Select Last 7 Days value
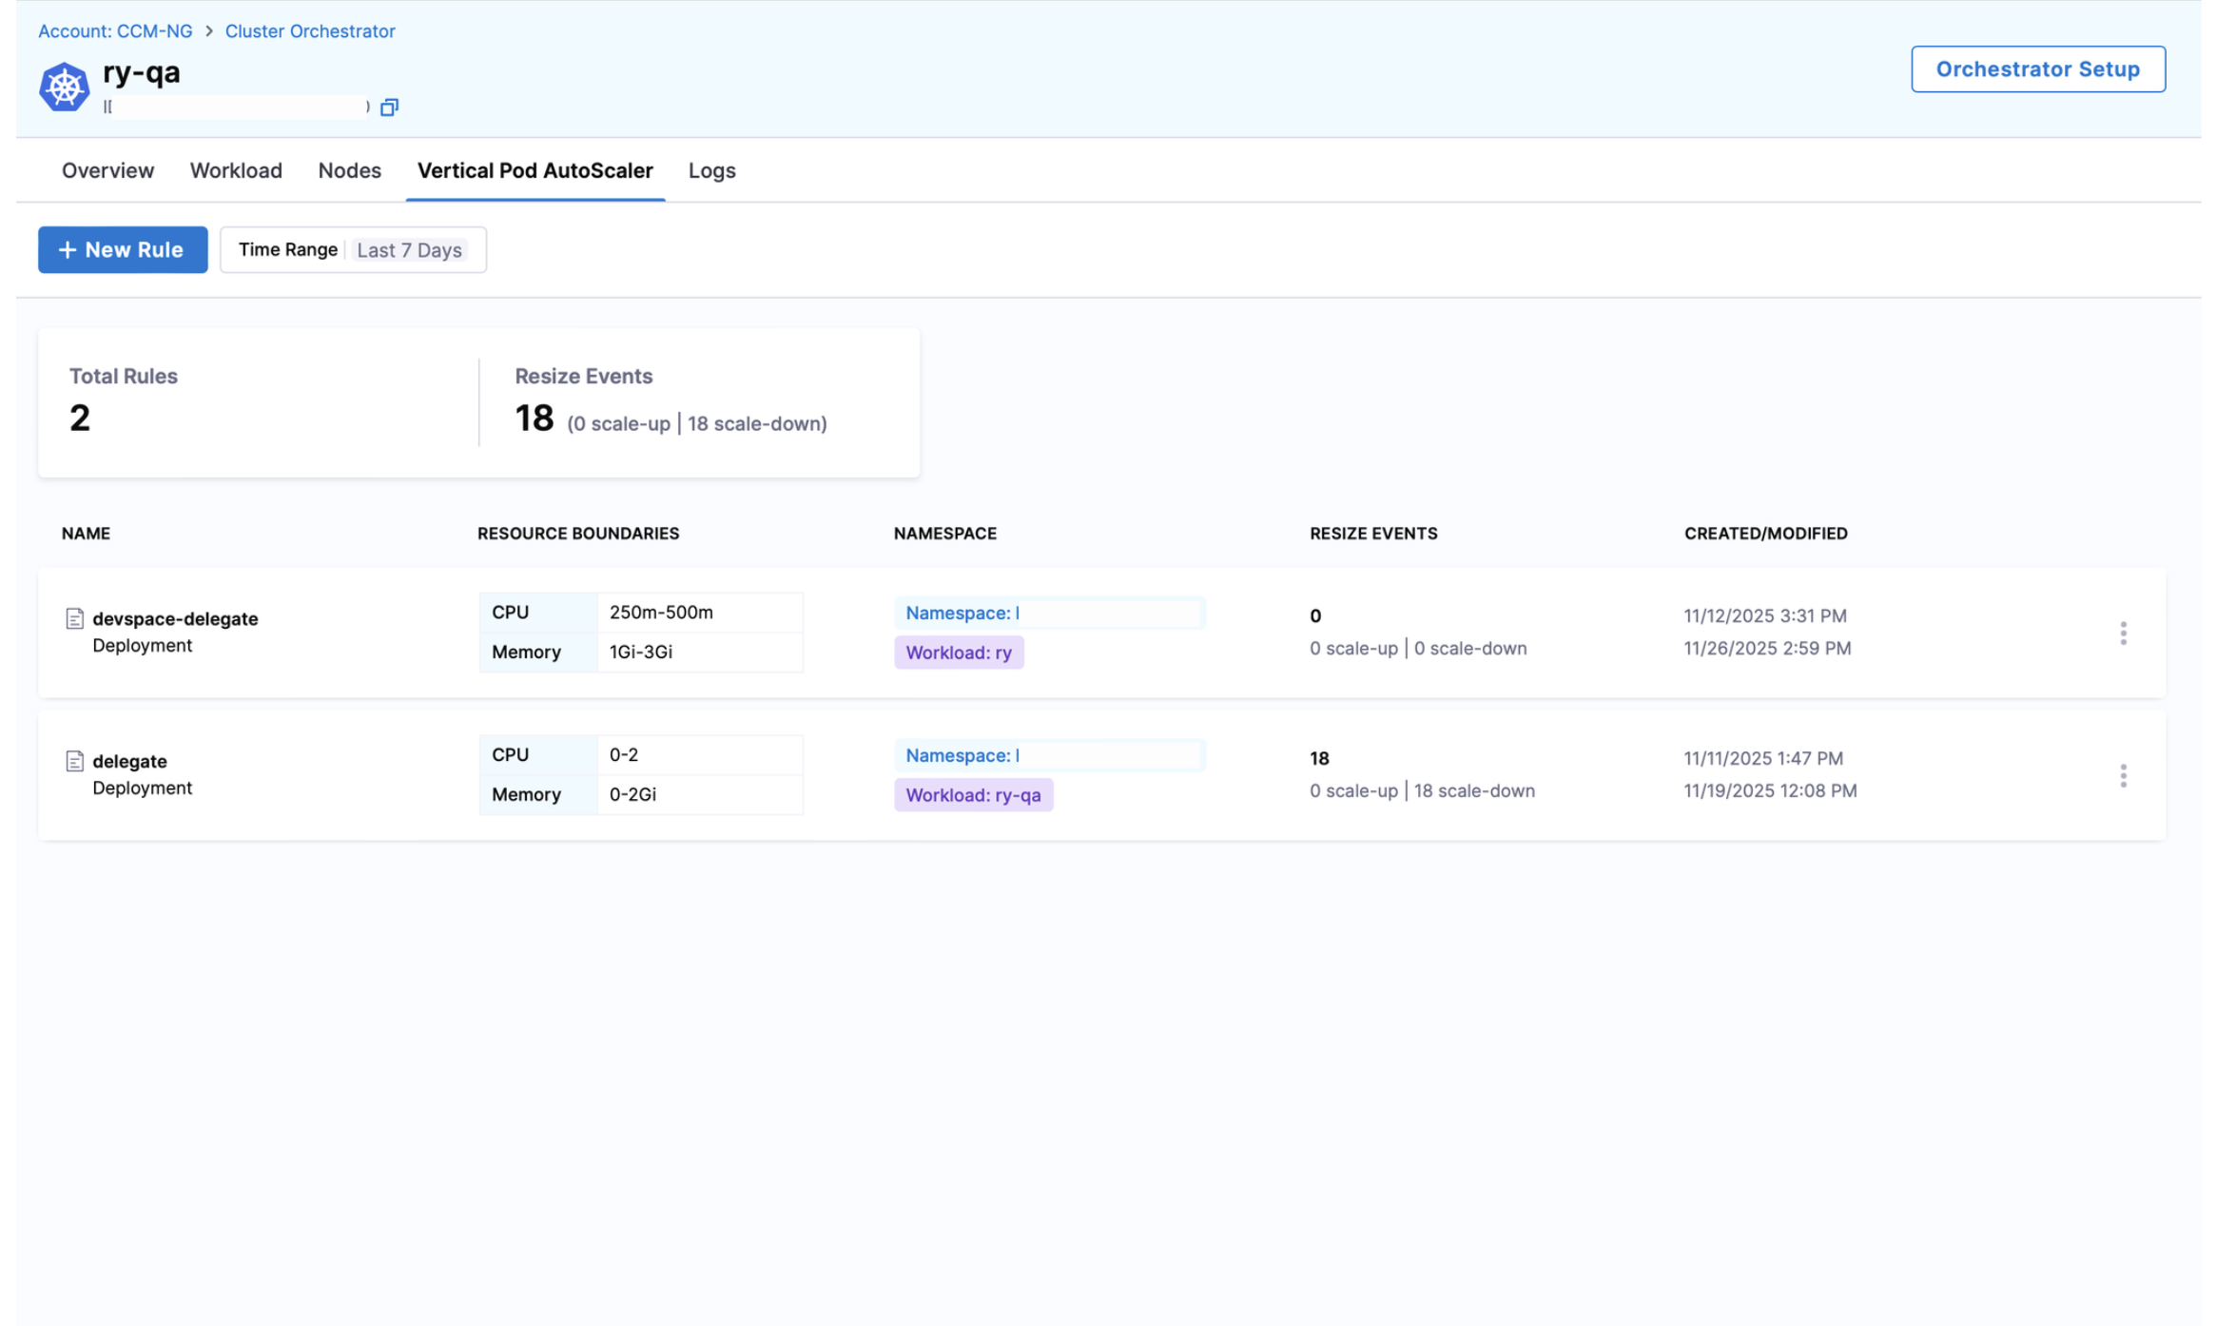The height and width of the screenshot is (1326, 2216). (x=410, y=251)
